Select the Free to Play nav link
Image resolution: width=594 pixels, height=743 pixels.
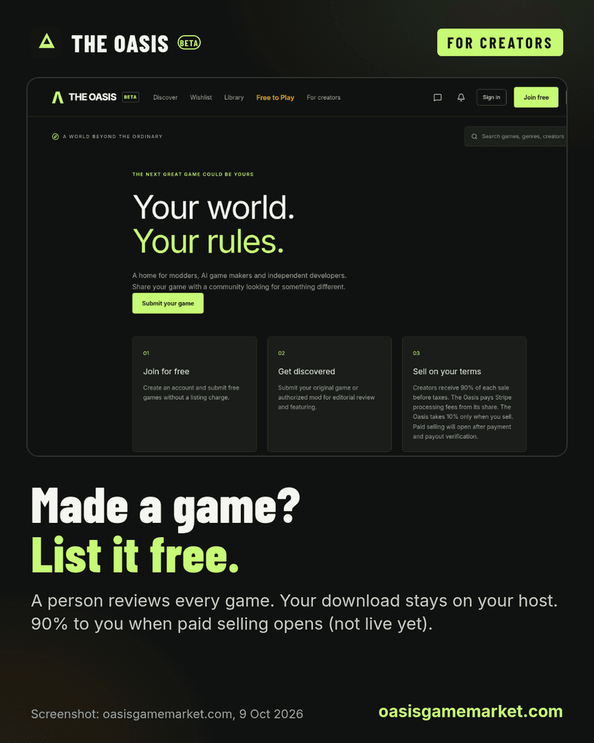coord(275,98)
